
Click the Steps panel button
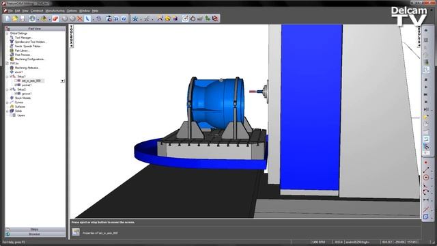(x=35, y=230)
